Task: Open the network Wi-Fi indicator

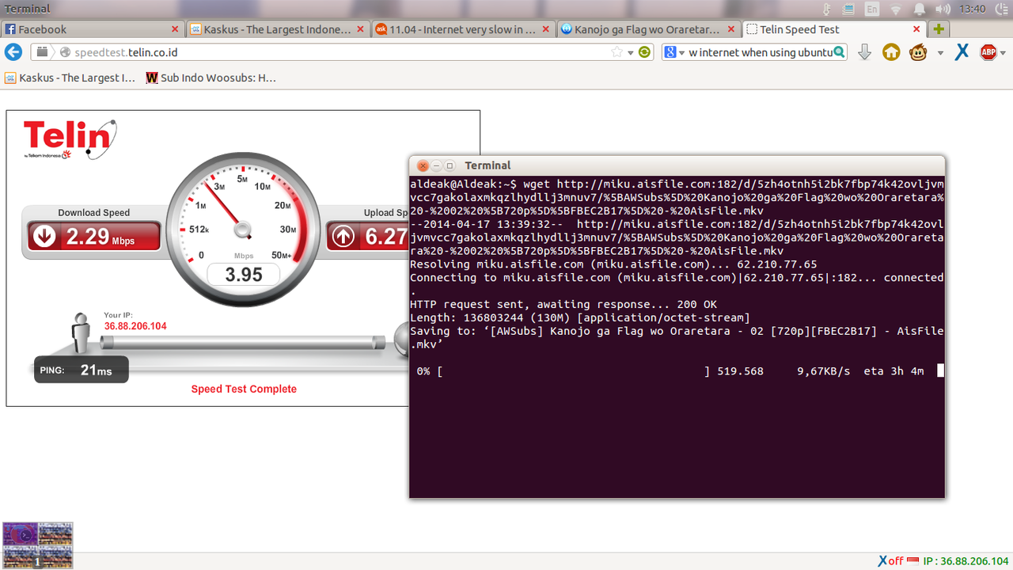Action: pyautogui.click(x=896, y=9)
